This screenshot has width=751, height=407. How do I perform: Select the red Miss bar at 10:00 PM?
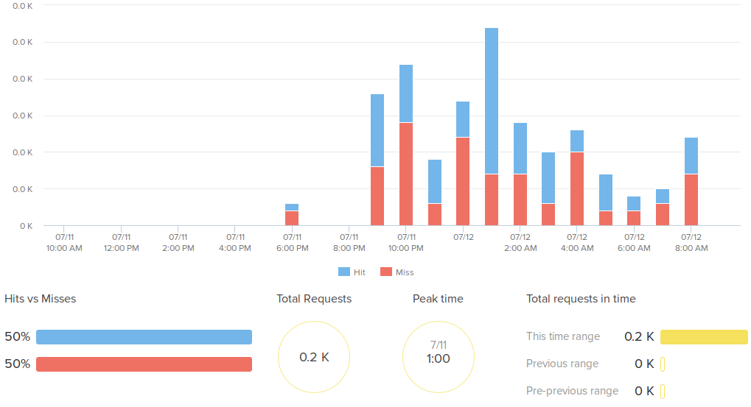406,174
